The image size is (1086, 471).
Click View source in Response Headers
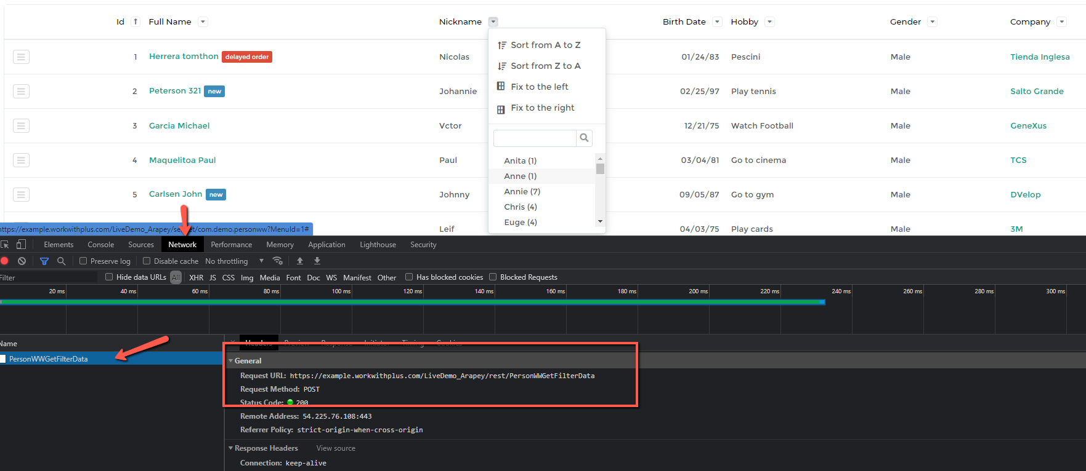(336, 448)
